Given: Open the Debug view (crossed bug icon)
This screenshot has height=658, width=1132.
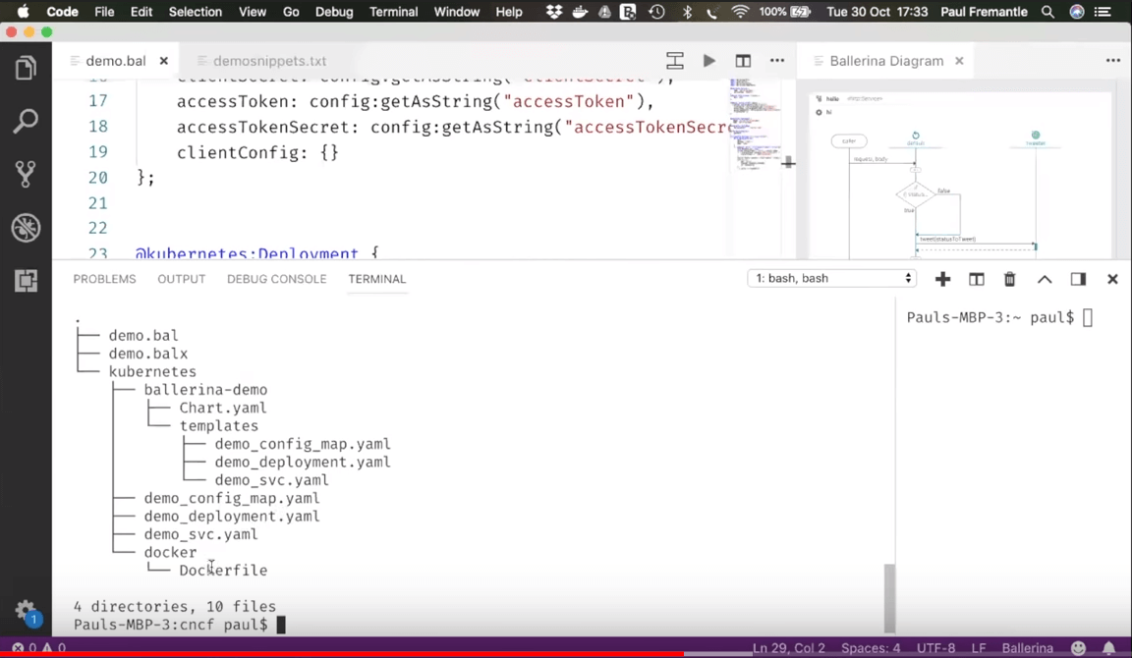Looking at the screenshot, I should click(26, 228).
